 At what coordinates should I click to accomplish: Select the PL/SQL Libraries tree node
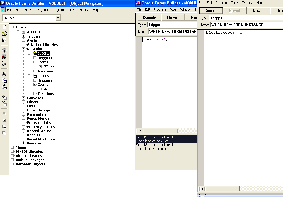click(29, 152)
